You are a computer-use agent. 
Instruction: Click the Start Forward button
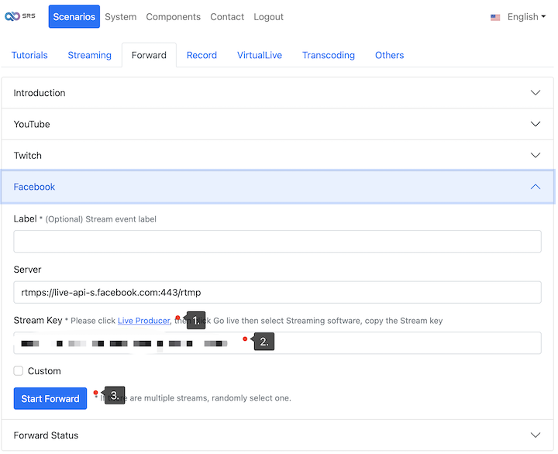50,398
